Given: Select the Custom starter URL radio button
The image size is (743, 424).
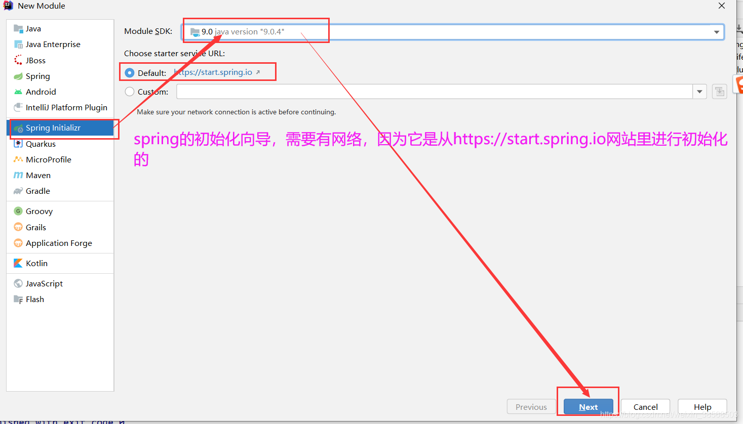Looking at the screenshot, I should click(130, 92).
